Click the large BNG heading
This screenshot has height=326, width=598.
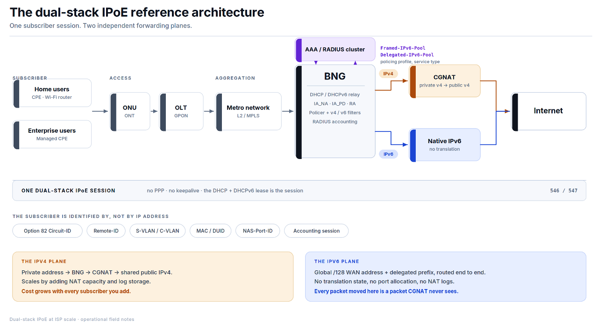335,76
